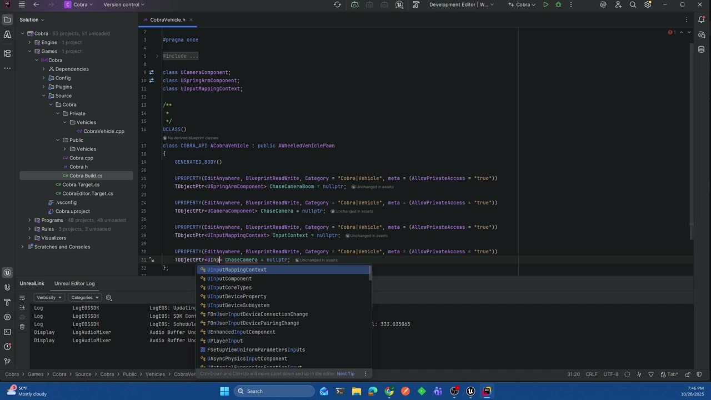
Task: Open the Build hammer tool window
Action: (7, 302)
